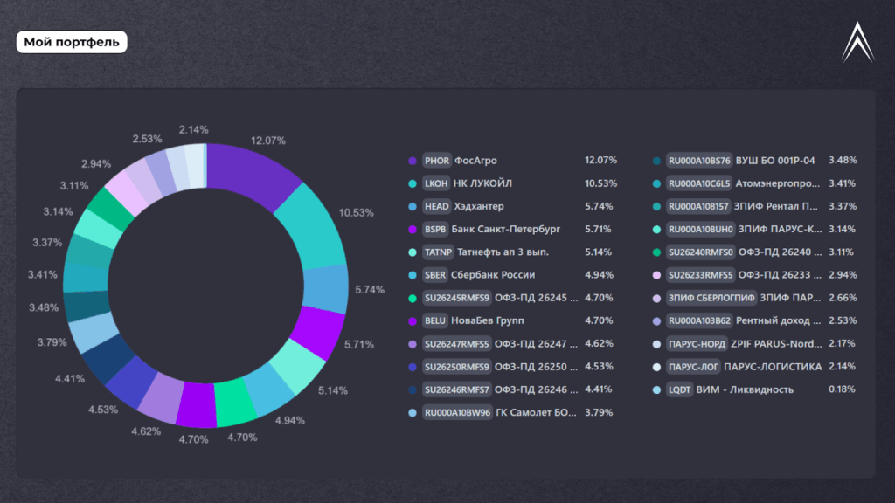Click the ПАРУС-ЛОГ ПАРУС-ЛОГИСТИКА row
Viewport: 895px width, 503px height.
pyautogui.click(x=754, y=366)
